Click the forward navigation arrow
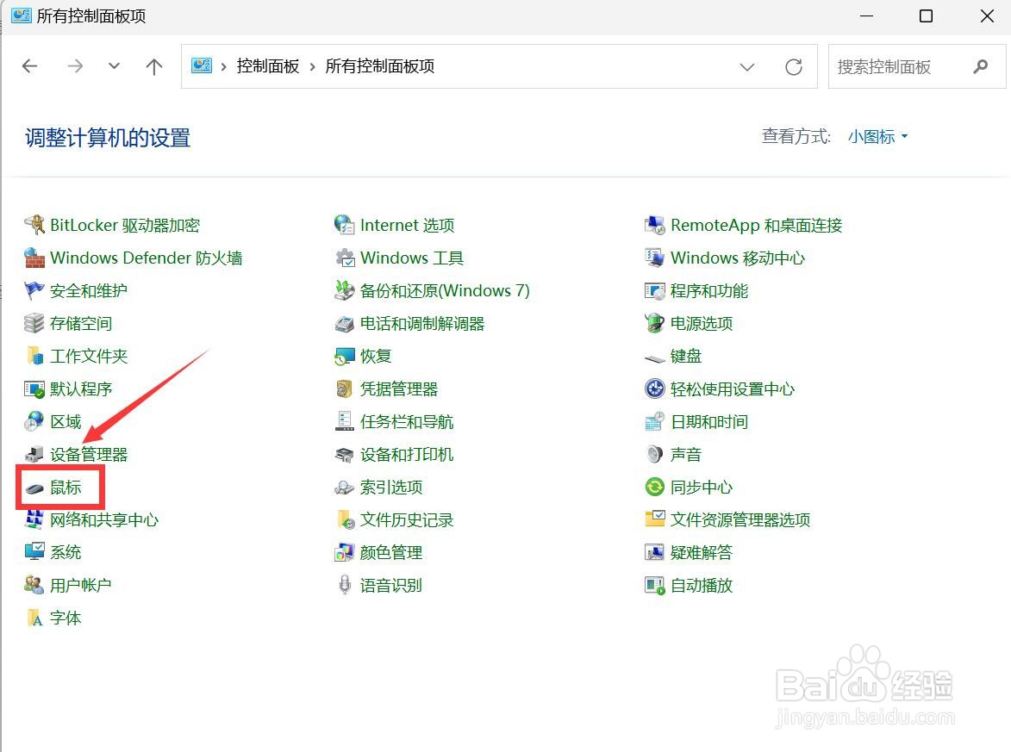The width and height of the screenshot is (1011, 752). click(x=76, y=65)
